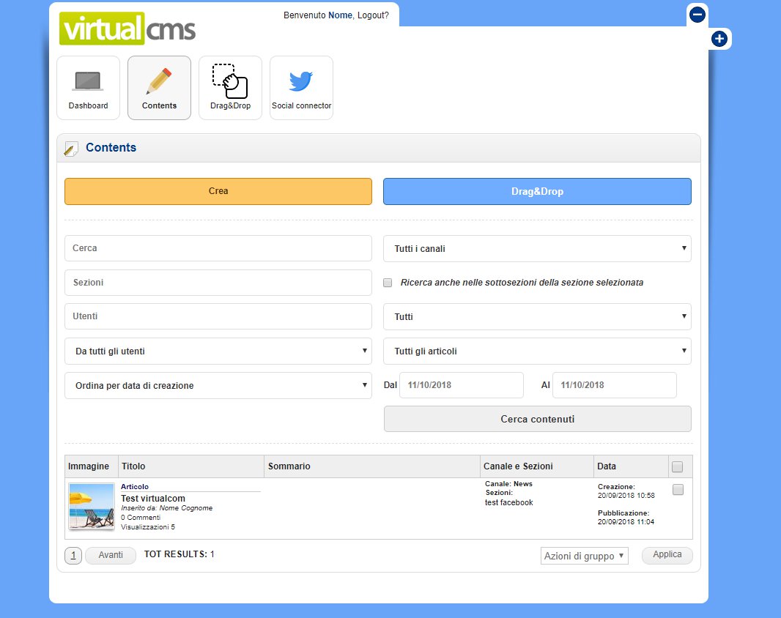Viewport: 781px width, 618px height.
Task: Click the blue minus zoom icon
Action: 697,15
